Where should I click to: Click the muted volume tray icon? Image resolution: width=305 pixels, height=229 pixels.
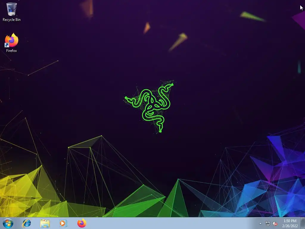[x=275, y=223]
